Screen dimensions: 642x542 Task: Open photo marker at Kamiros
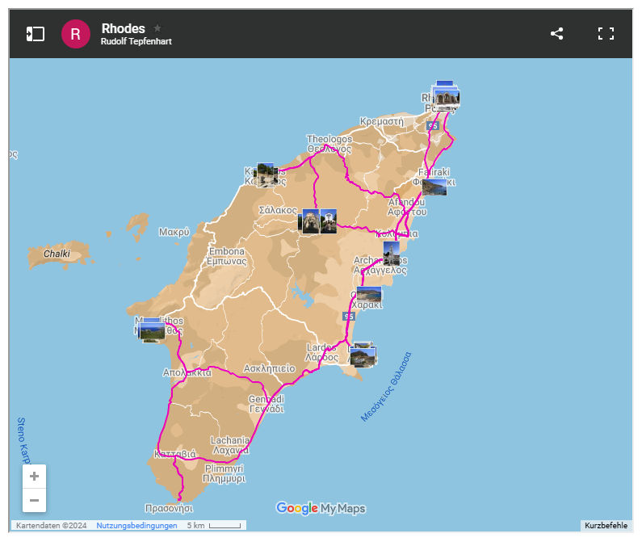coord(265,174)
